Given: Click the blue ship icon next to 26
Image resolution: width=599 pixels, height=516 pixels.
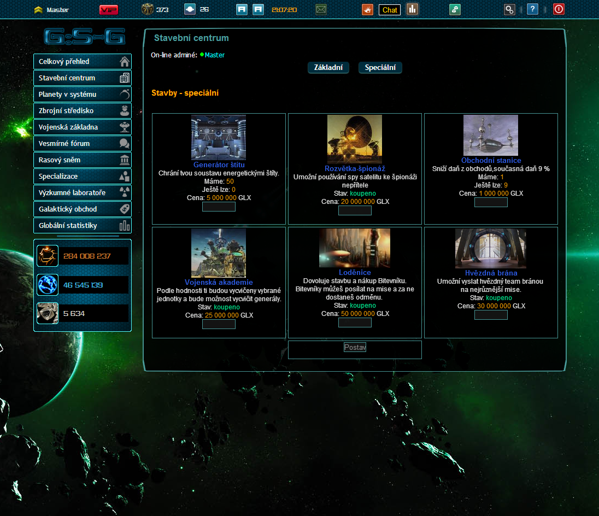Looking at the screenshot, I should tap(190, 9).
